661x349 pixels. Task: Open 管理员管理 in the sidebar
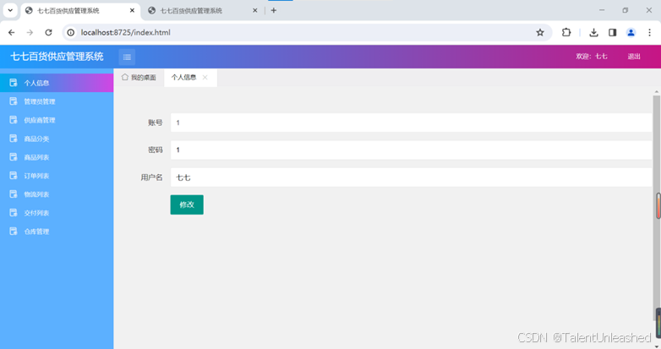click(x=57, y=101)
